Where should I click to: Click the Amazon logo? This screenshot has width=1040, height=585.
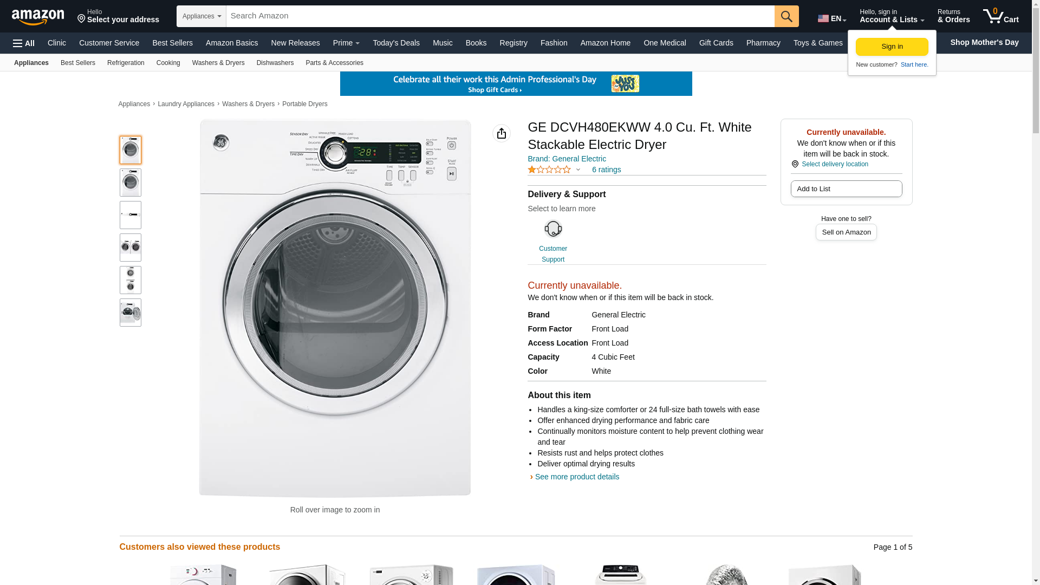point(38,17)
